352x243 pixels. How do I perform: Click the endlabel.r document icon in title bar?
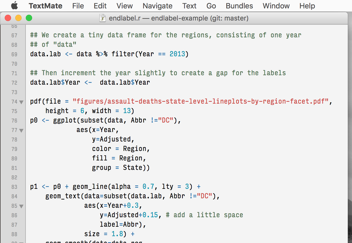pyautogui.click(x=102, y=18)
